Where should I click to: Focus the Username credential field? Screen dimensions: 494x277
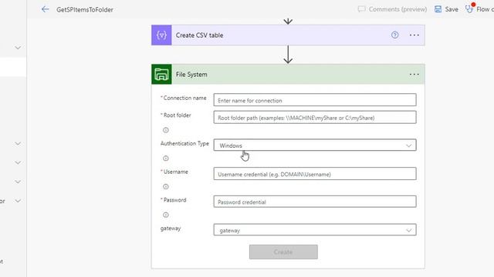coord(315,174)
